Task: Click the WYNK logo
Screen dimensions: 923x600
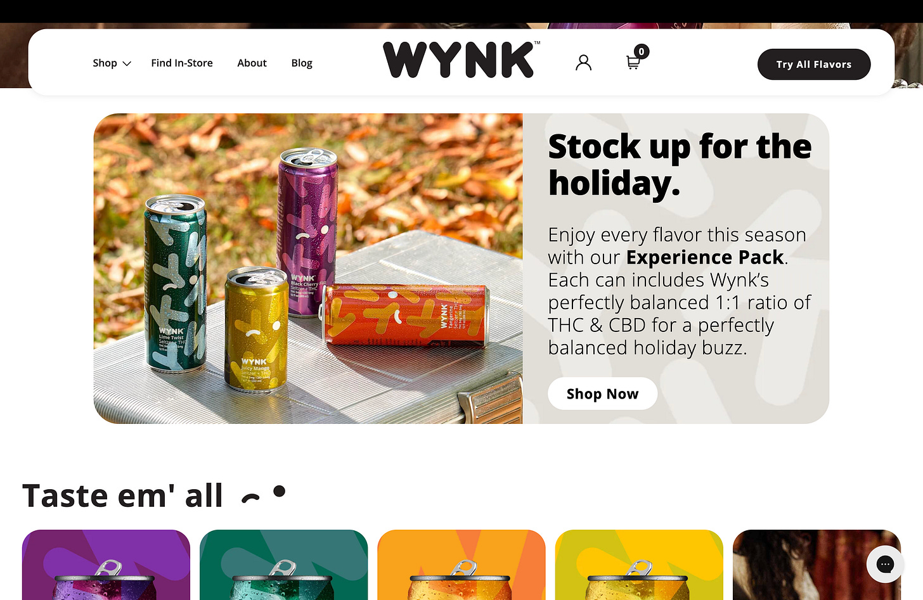Action: point(461,60)
